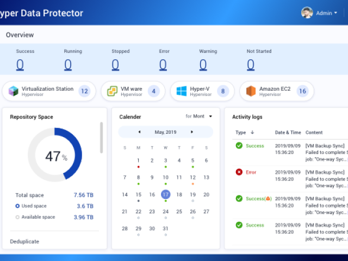
Task: Click the green check on Success warning row
Action: [239, 198]
